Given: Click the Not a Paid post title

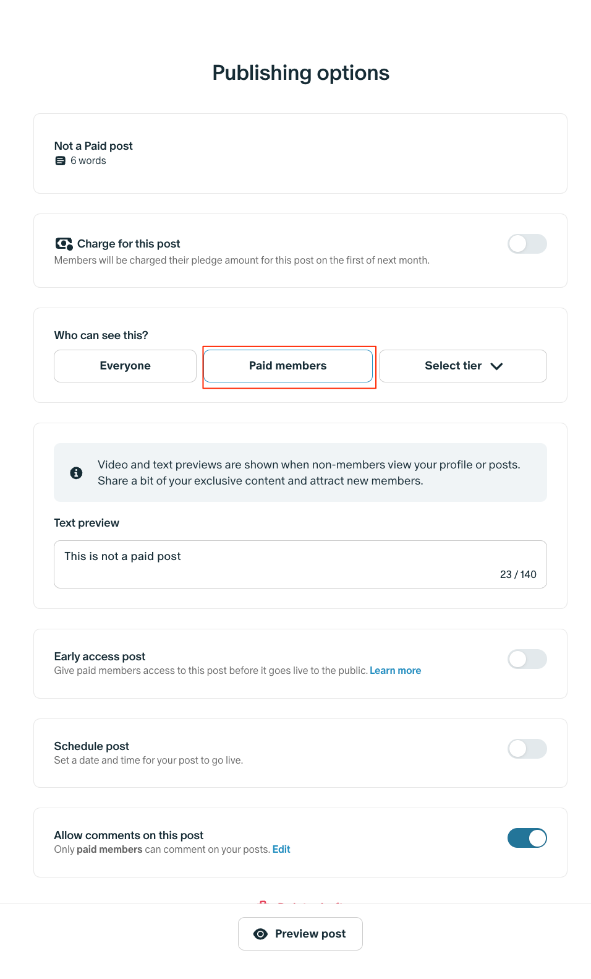Looking at the screenshot, I should [x=93, y=146].
